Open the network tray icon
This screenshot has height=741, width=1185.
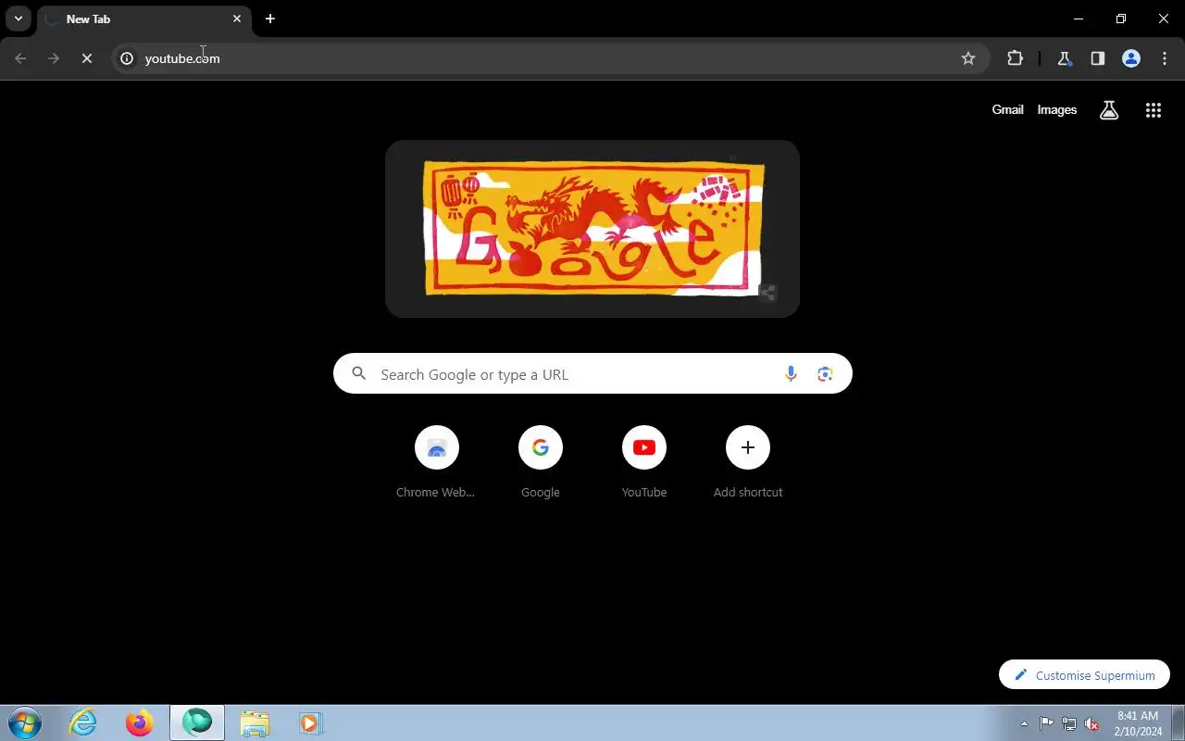point(1069,723)
